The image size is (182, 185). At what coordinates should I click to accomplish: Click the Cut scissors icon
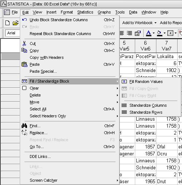click(x=24, y=44)
